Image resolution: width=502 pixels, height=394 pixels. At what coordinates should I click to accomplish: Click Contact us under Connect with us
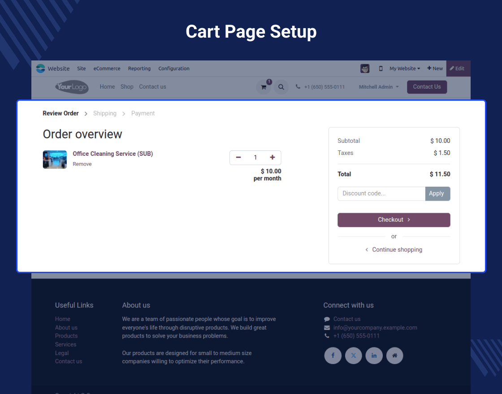347,319
